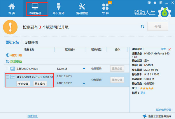Screen dimensions: 175x119
Task: Collapse the 正常驱动 group
Action: (8, 61)
